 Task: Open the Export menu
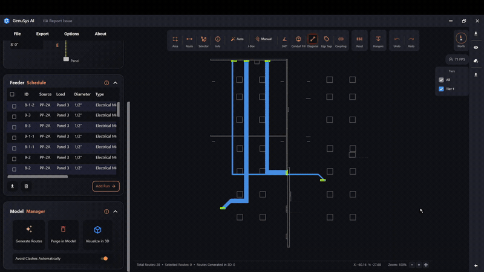click(42, 34)
